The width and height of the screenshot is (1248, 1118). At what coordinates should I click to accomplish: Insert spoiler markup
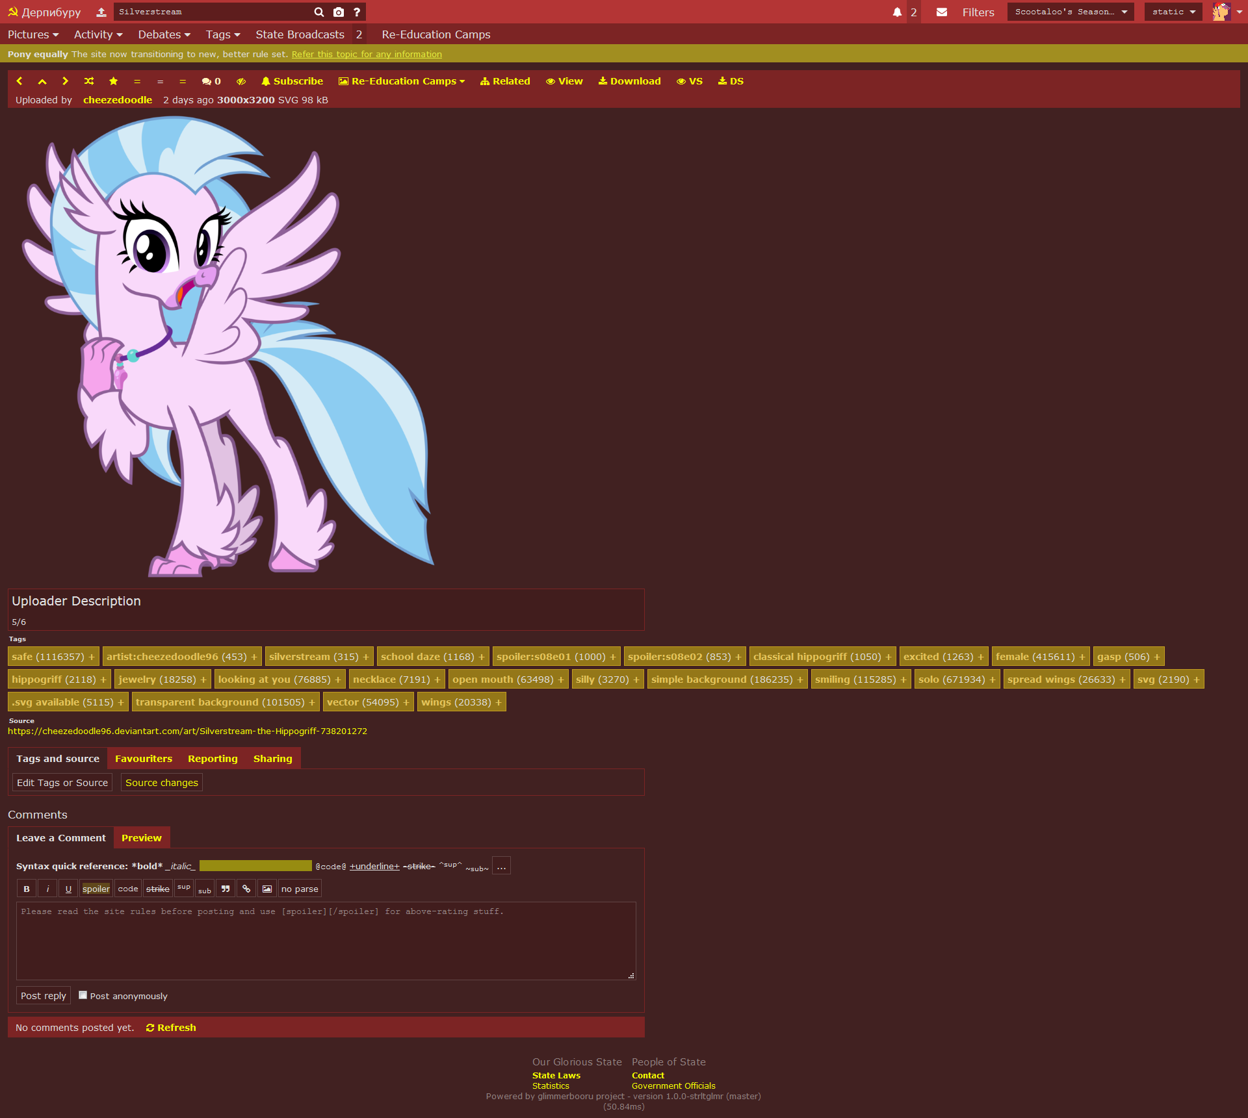96,889
